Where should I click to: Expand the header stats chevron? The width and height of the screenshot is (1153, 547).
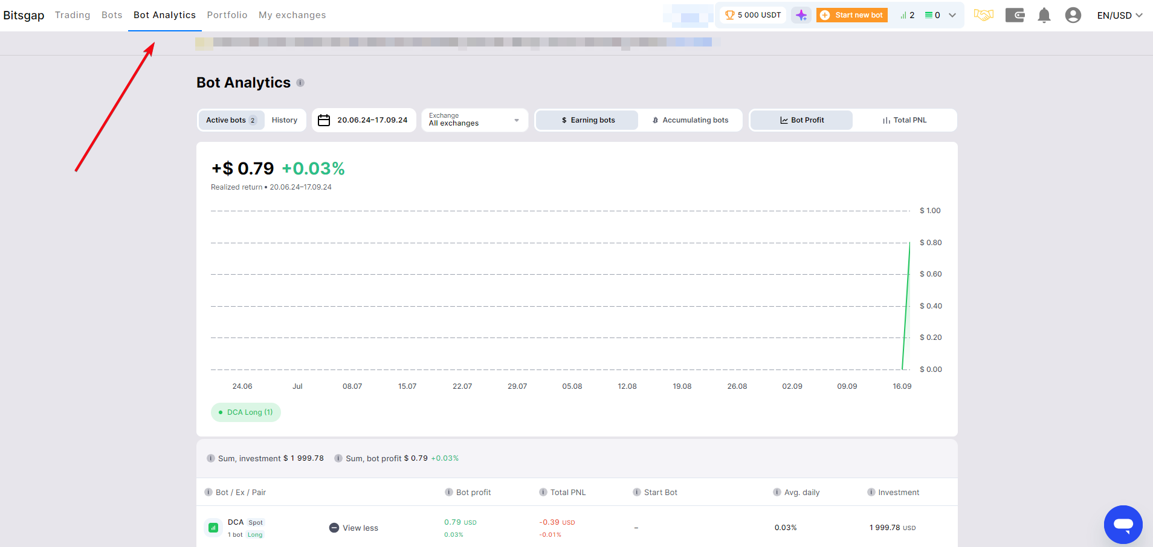coord(952,15)
